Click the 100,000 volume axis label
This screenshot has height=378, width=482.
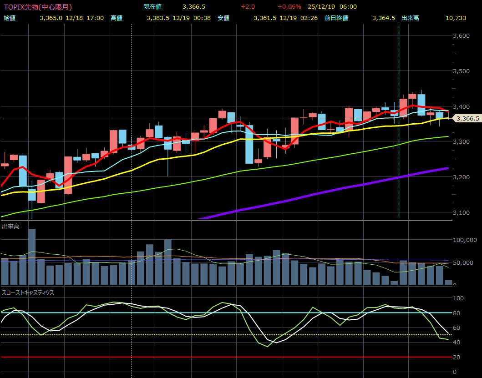(x=466, y=240)
